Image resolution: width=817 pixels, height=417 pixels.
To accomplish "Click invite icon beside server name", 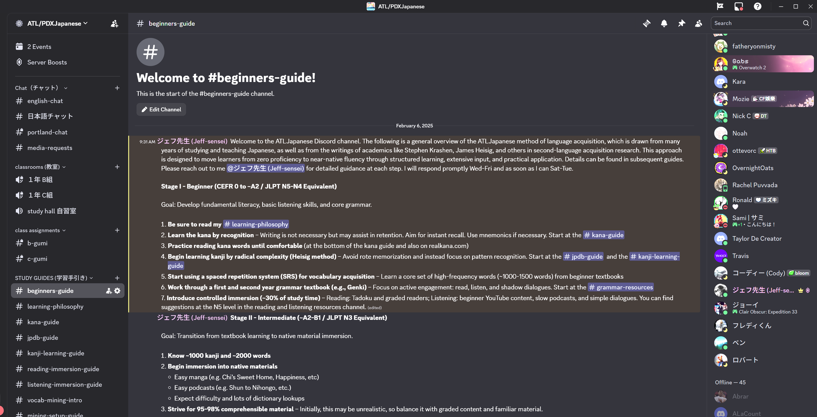I will click(114, 23).
